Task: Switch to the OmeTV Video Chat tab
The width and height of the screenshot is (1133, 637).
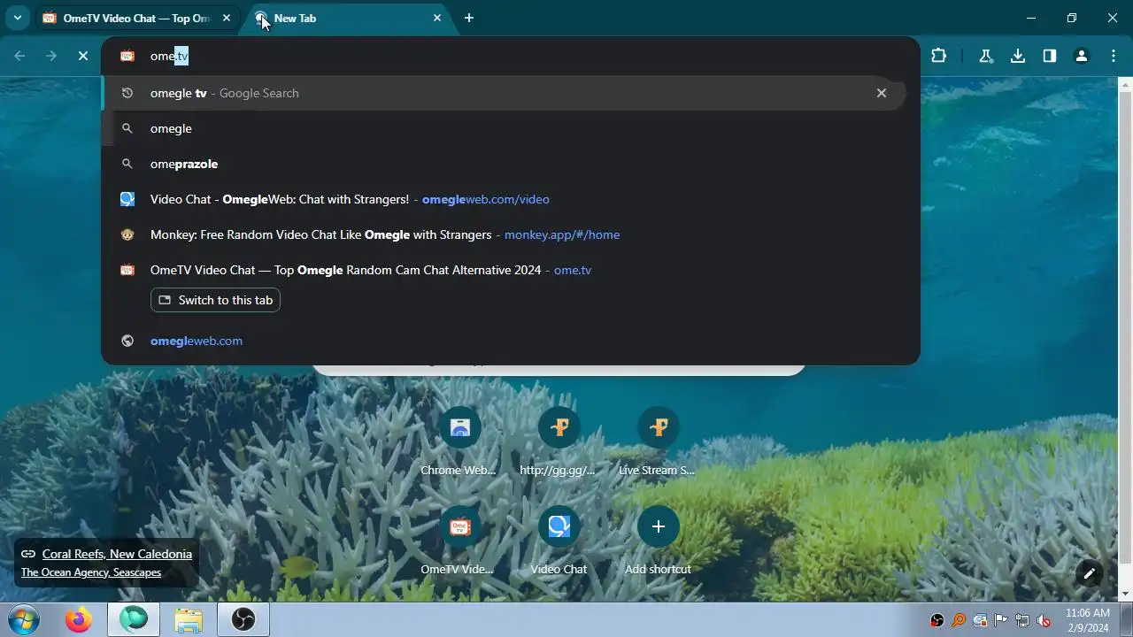Action: pyautogui.click(x=136, y=18)
